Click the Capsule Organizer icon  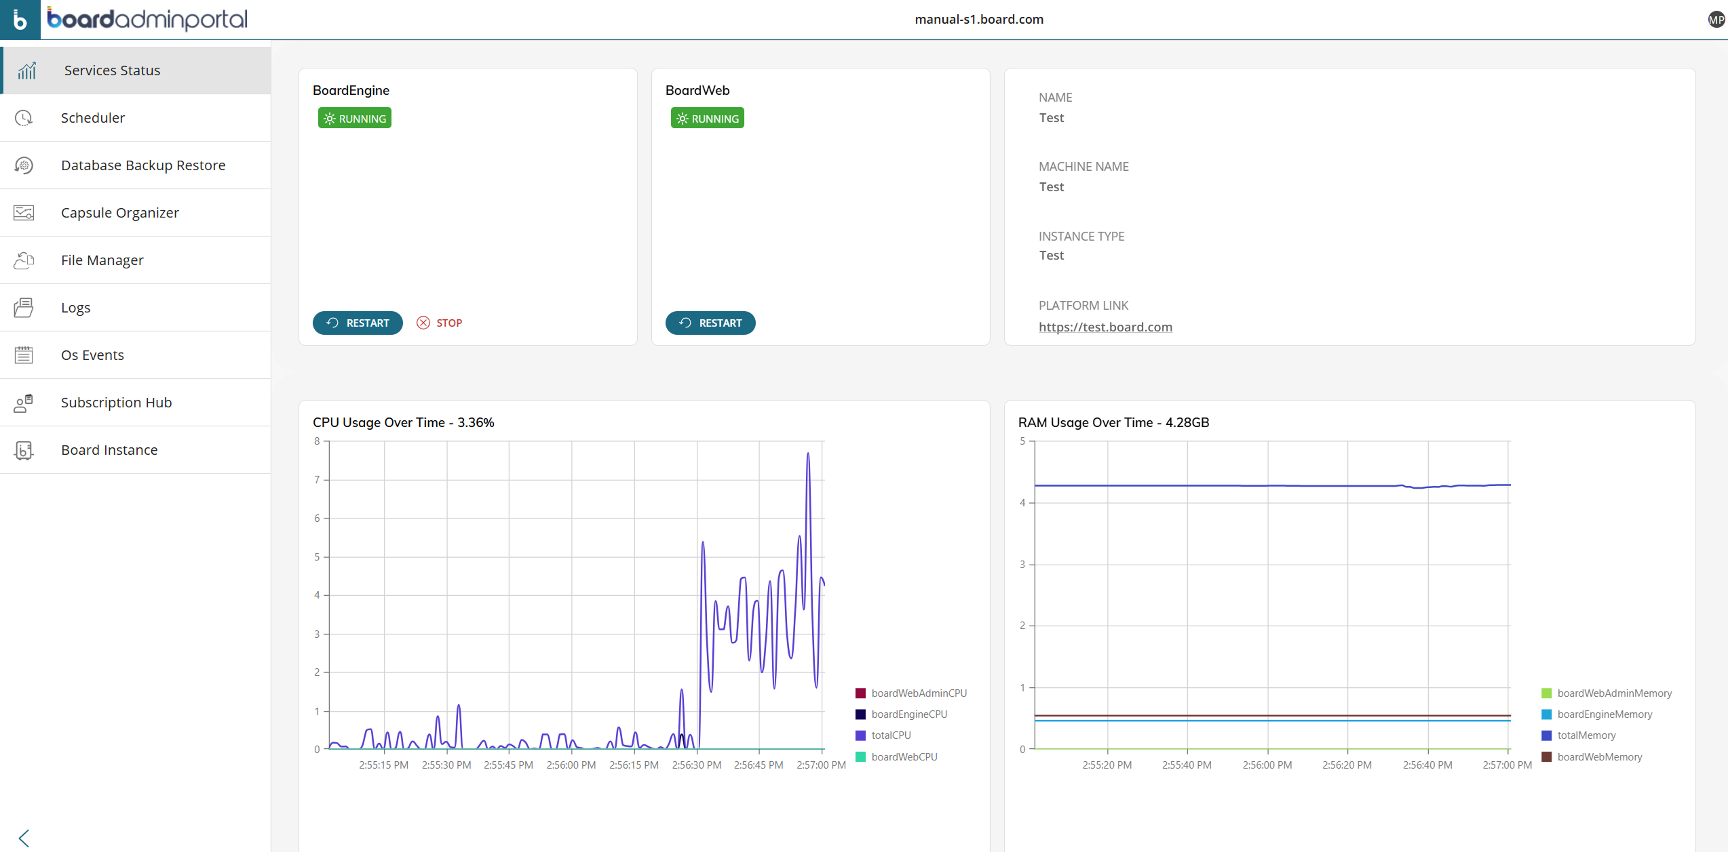(24, 213)
